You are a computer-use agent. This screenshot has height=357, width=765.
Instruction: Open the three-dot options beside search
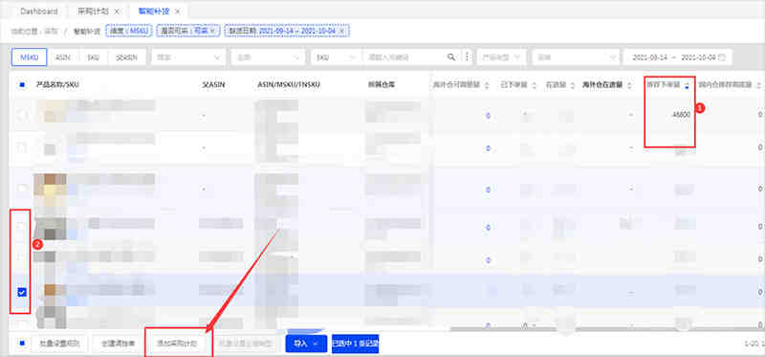[x=467, y=57]
